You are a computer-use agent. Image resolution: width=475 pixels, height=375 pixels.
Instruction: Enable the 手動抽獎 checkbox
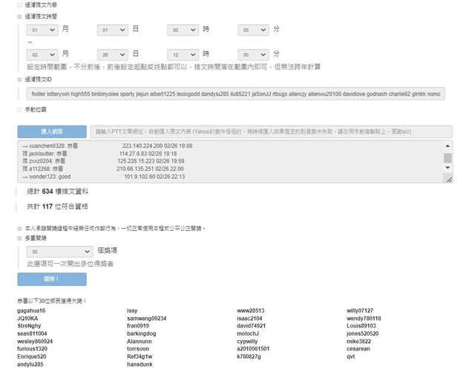19,109
